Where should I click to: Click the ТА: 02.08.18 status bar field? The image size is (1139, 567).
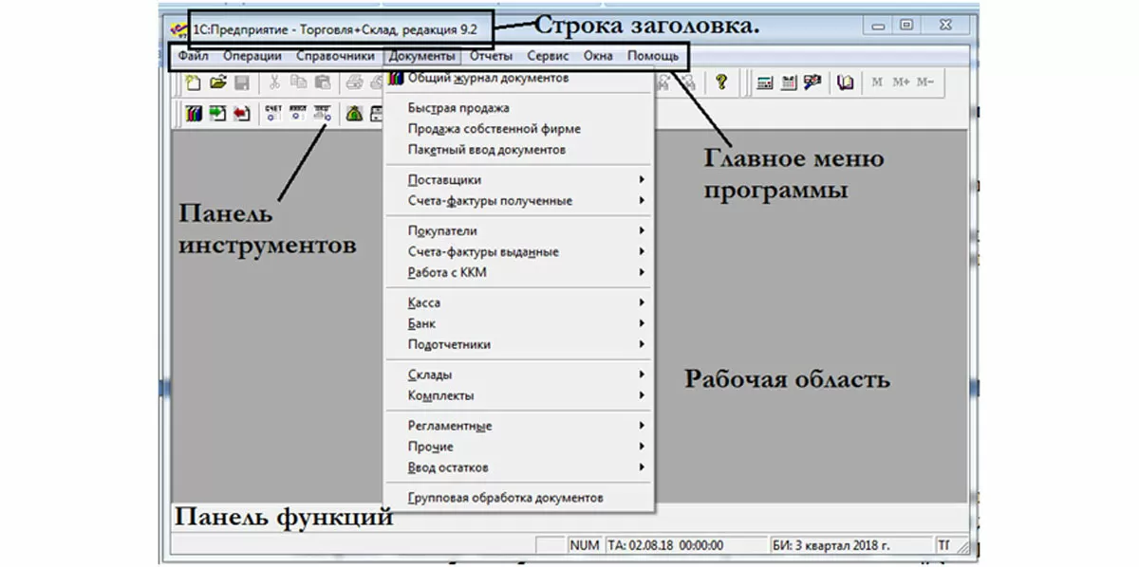(x=685, y=545)
